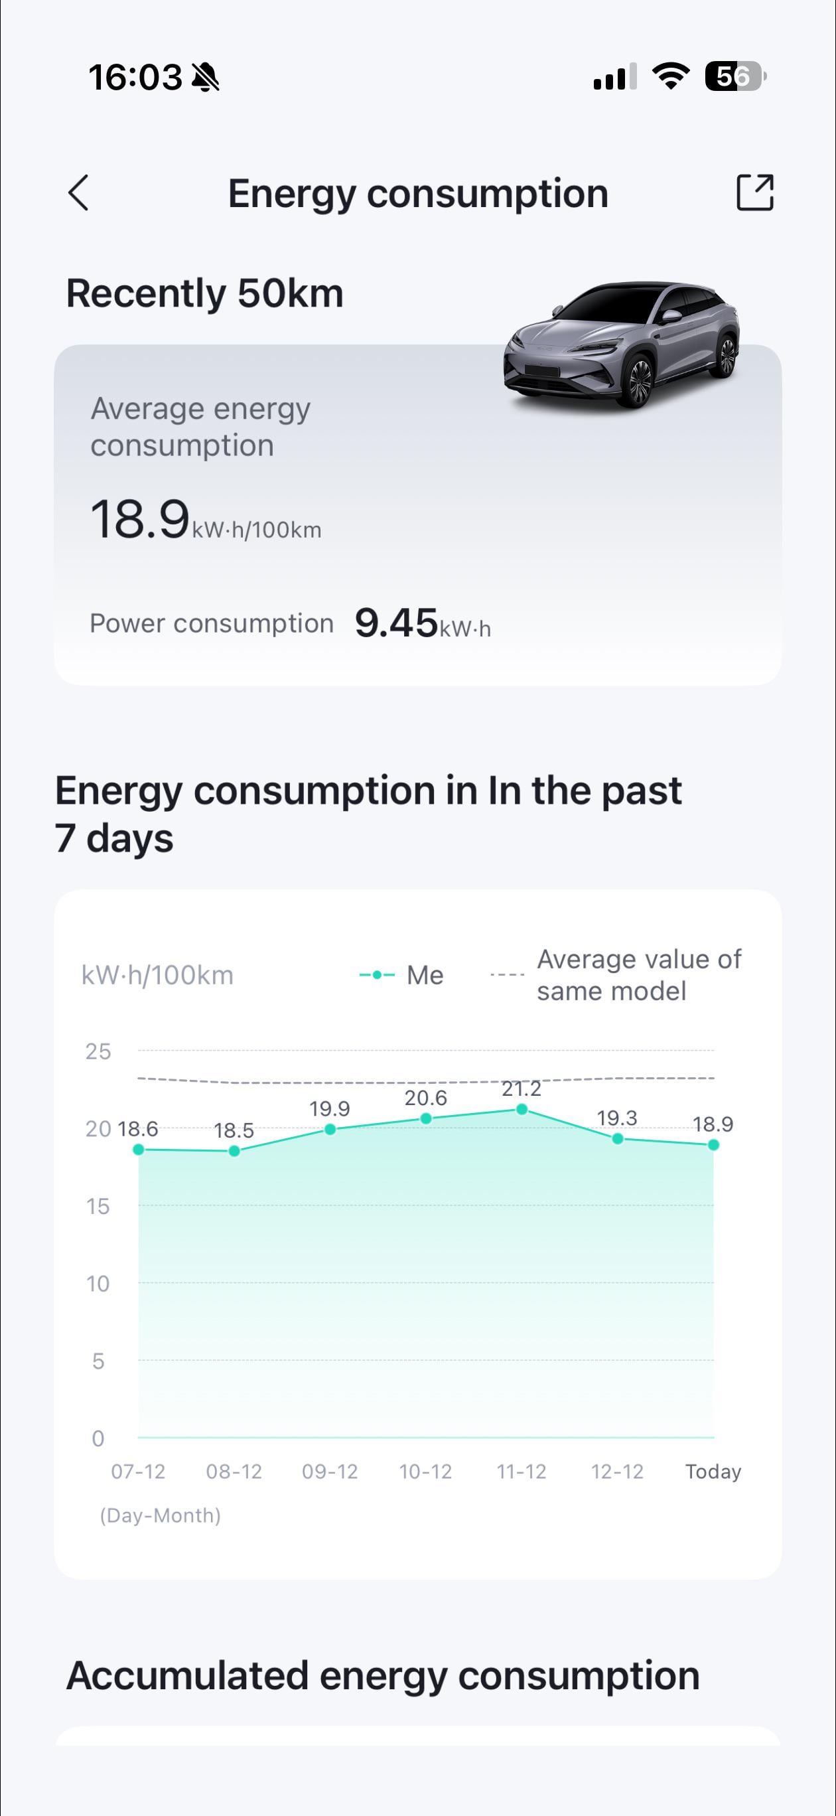Select the 19.9 chart data point
The height and width of the screenshot is (1816, 836).
(330, 1130)
